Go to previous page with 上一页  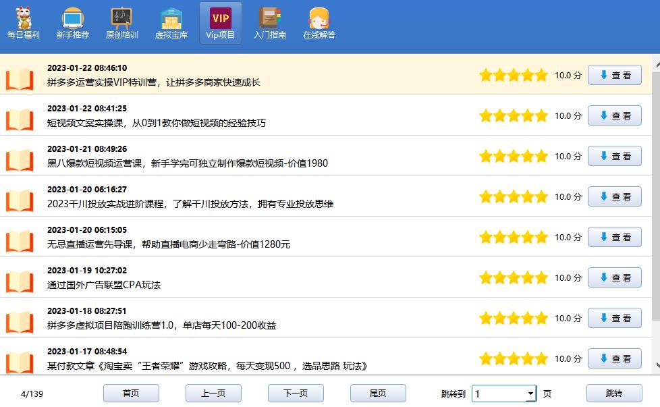coord(213,393)
